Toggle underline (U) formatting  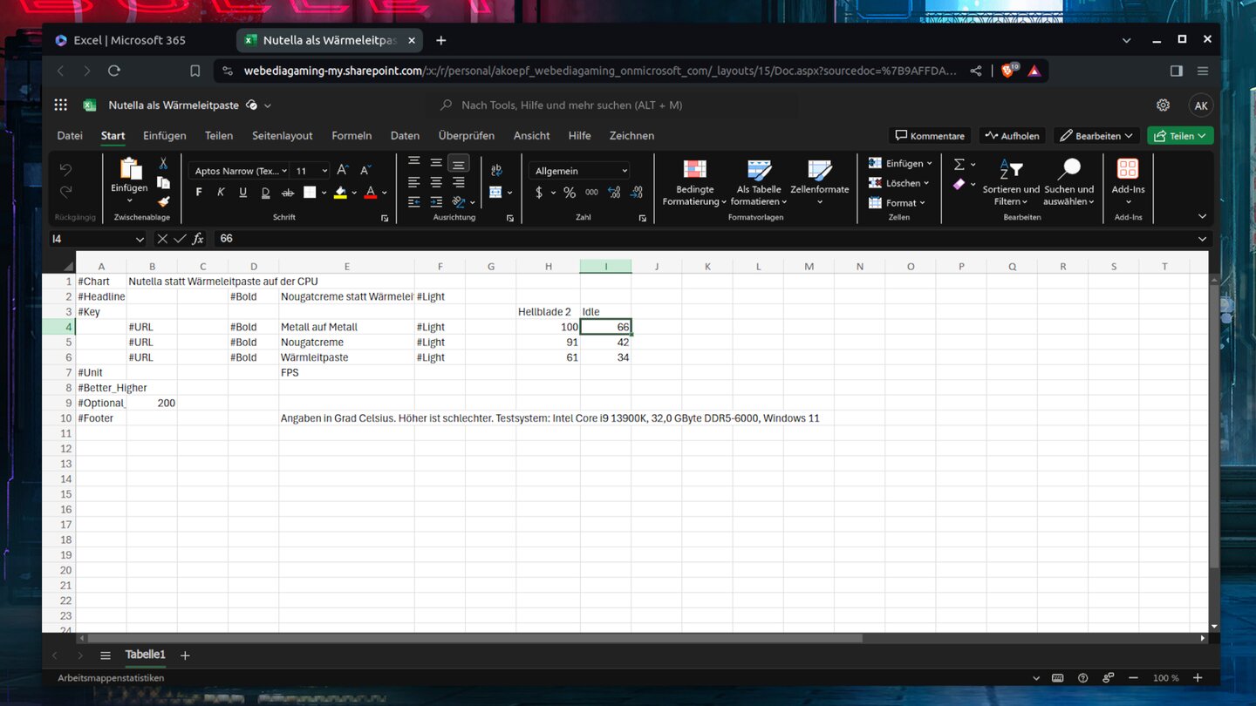click(x=242, y=193)
